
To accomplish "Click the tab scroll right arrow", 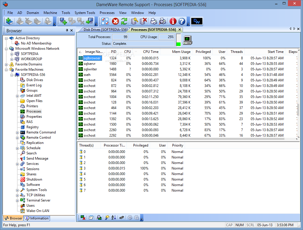I will tap(294, 29).
